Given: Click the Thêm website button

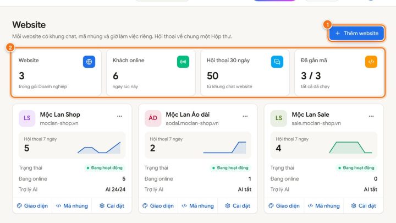Looking at the screenshot, I should click(x=356, y=33).
